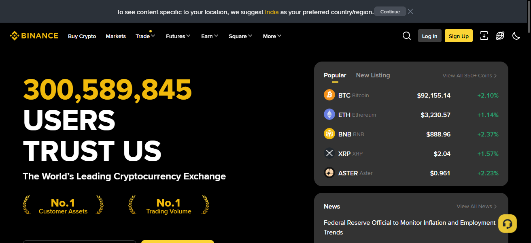Open the Earn menu

point(209,36)
